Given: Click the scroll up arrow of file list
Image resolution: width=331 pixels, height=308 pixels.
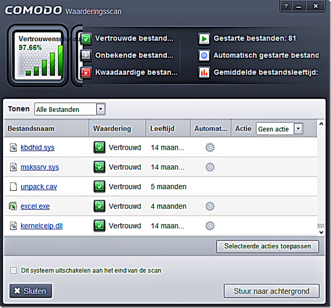Looking at the screenshot, I should point(321,124).
